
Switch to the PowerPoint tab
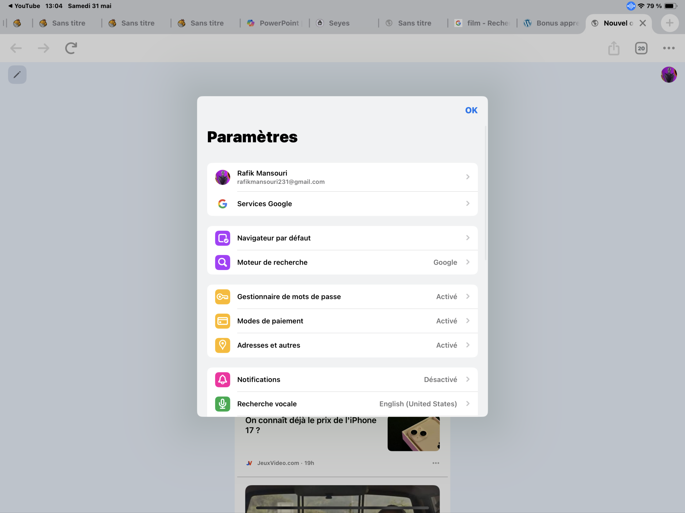coord(274,23)
